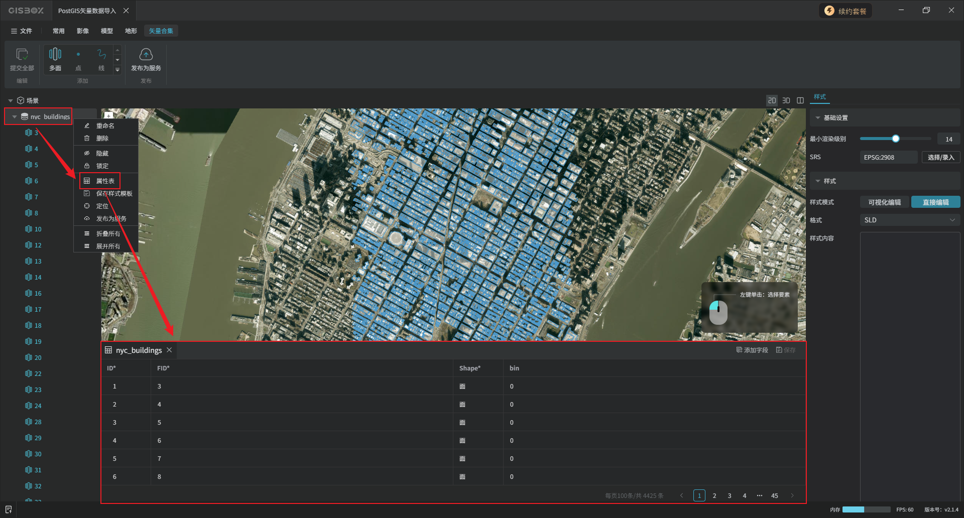Click the split view icon beside 3D
964x518 pixels.
pyautogui.click(x=800, y=100)
